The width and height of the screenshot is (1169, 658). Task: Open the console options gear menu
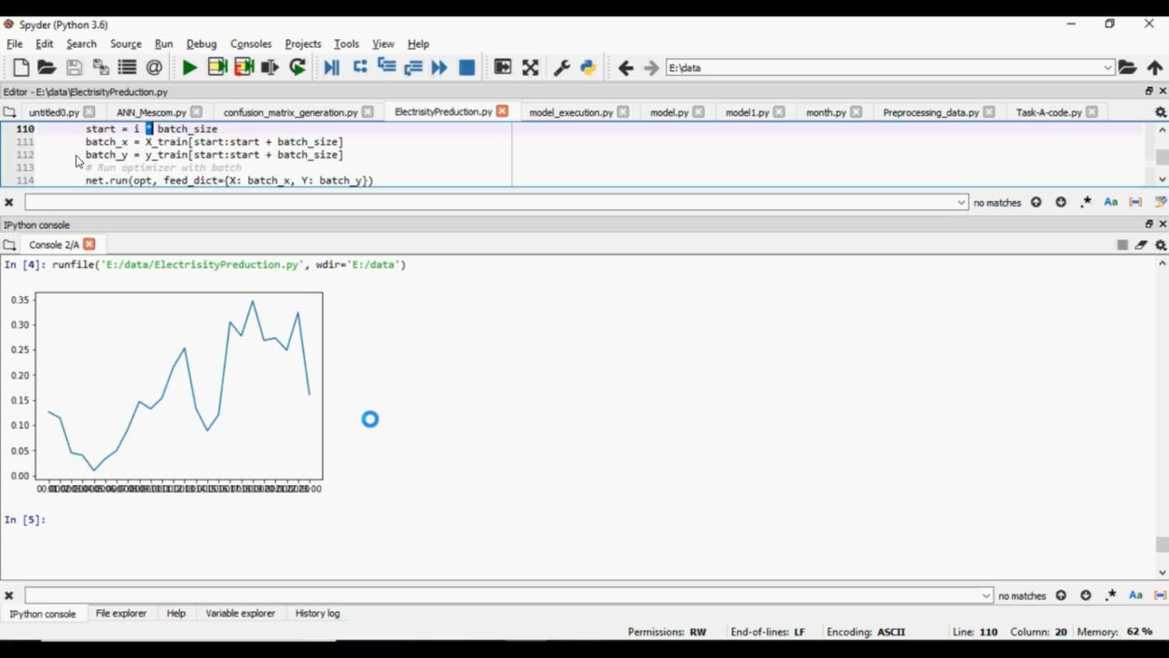[1160, 245]
